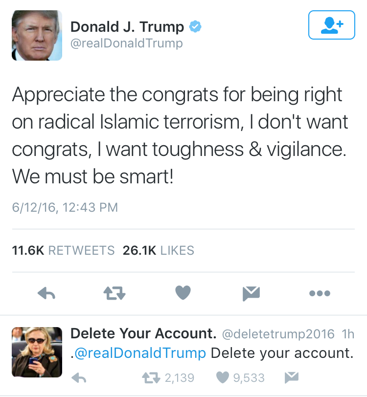This screenshot has width=367, height=397.
Task: Tap the main tweet author's display name
Action: tap(127, 26)
